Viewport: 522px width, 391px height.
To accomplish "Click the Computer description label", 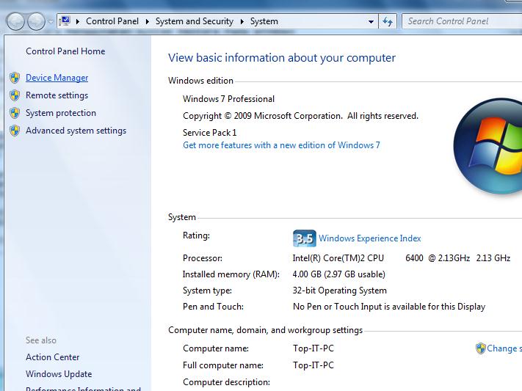I will click(226, 382).
